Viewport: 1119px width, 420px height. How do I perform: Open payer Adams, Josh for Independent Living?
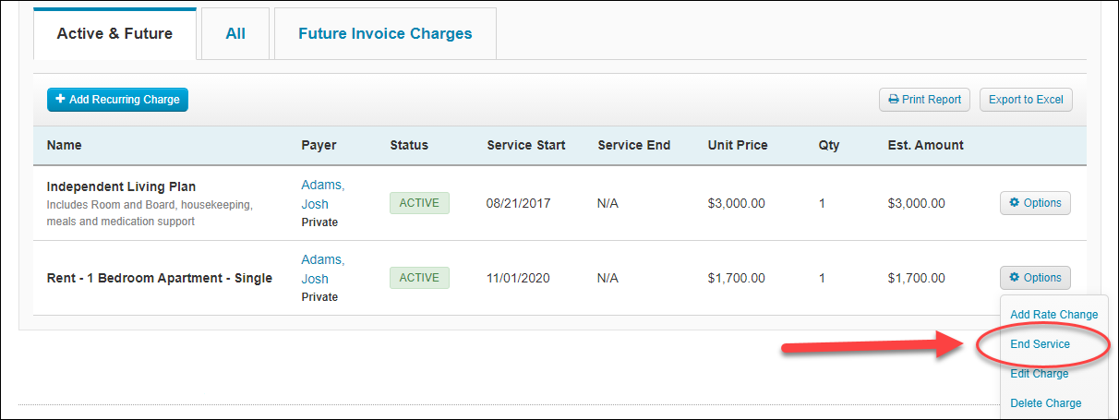[321, 194]
